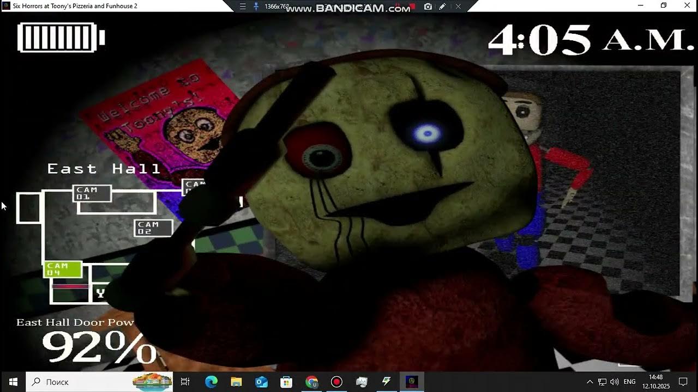698x392 pixels.
Task: Select the Bandicam pencil drawing tool
Action: (x=443, y=7)
